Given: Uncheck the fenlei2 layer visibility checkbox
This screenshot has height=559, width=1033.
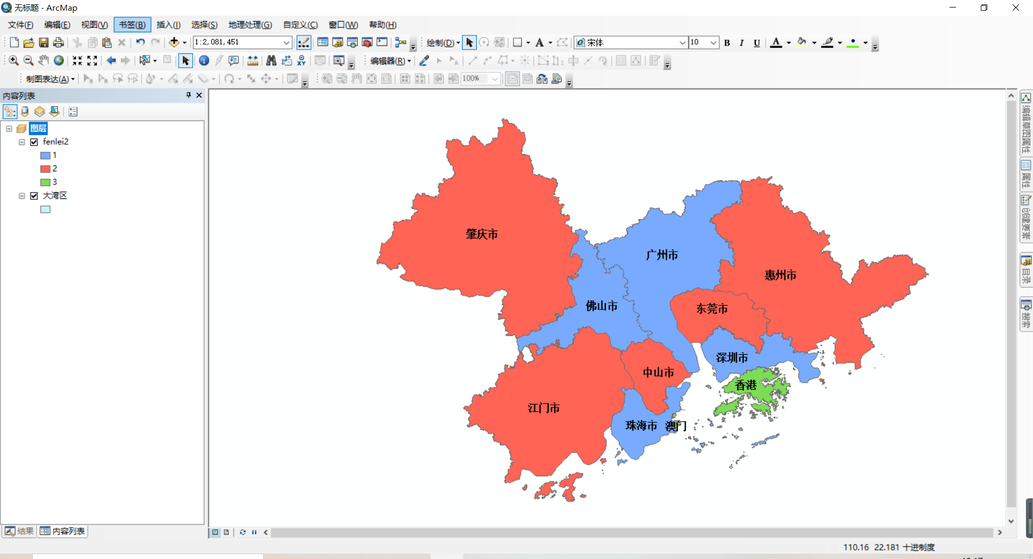Looking at the screenshot, I should point(34,142).
